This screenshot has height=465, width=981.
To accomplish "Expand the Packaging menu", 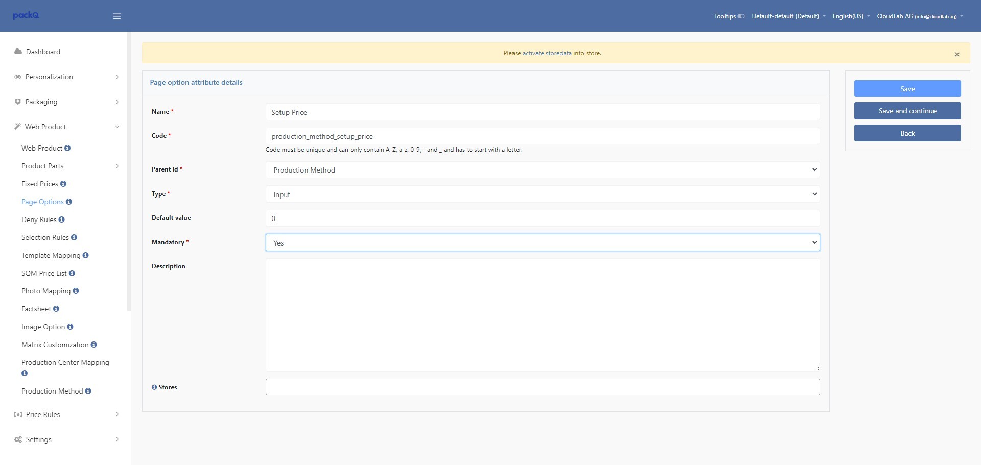I will click(x=117, y=102).
